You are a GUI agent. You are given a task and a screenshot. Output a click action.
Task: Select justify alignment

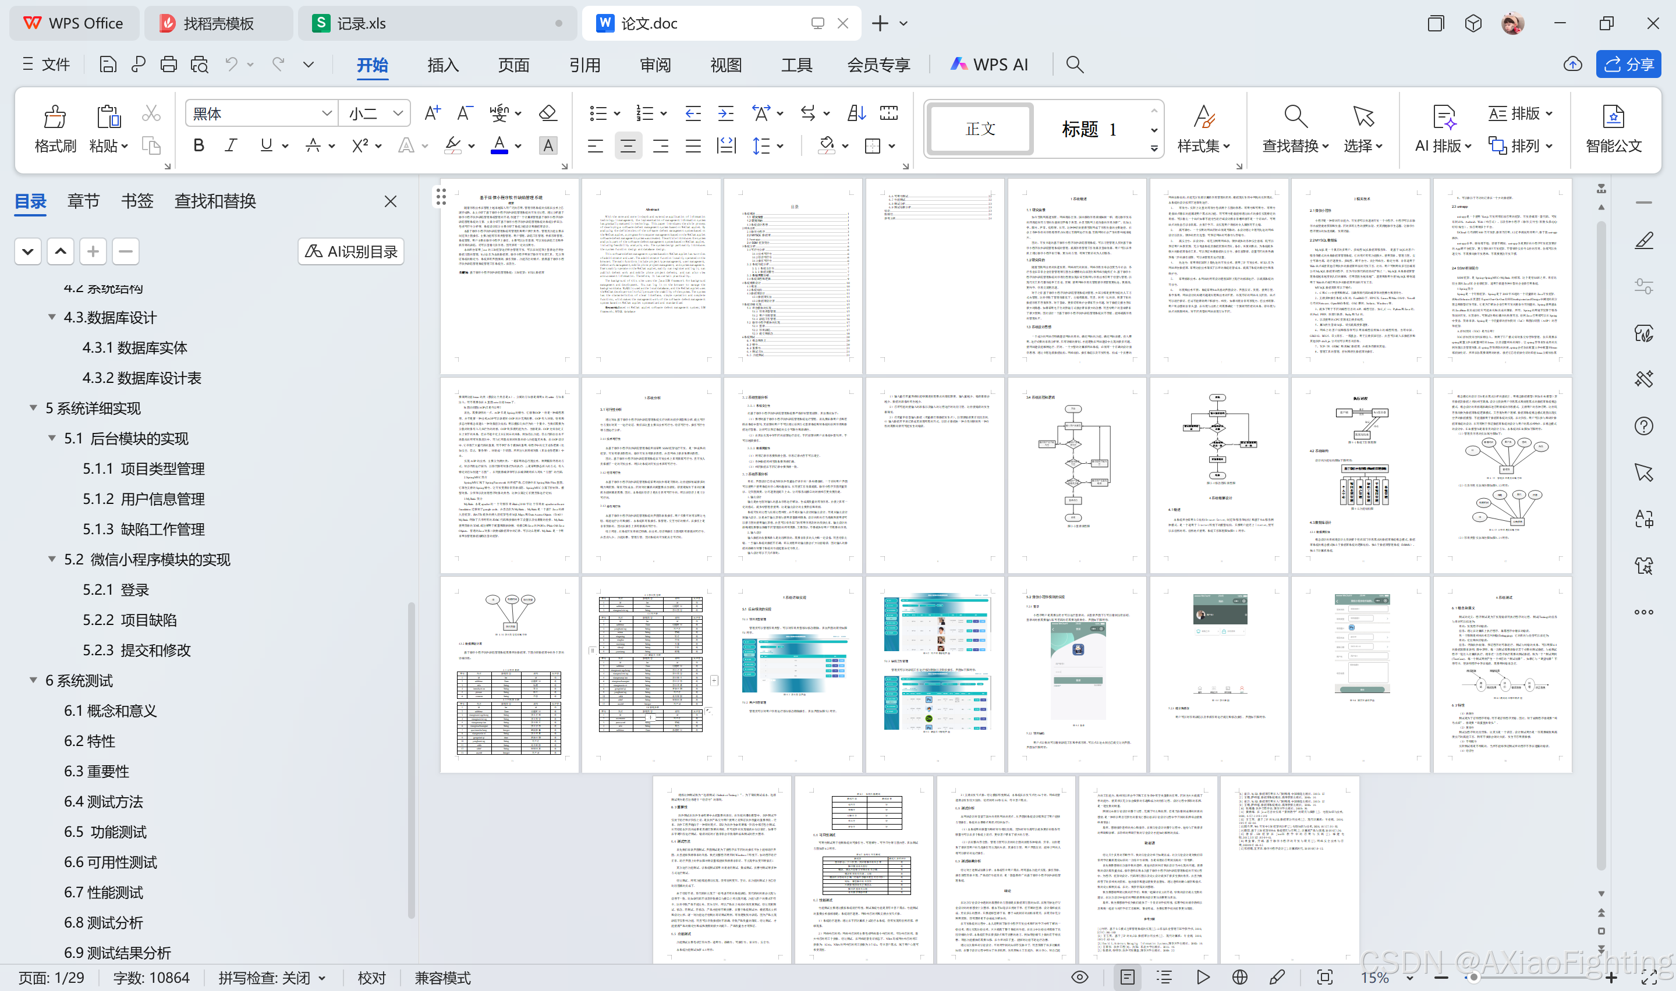tap(693, 145)
